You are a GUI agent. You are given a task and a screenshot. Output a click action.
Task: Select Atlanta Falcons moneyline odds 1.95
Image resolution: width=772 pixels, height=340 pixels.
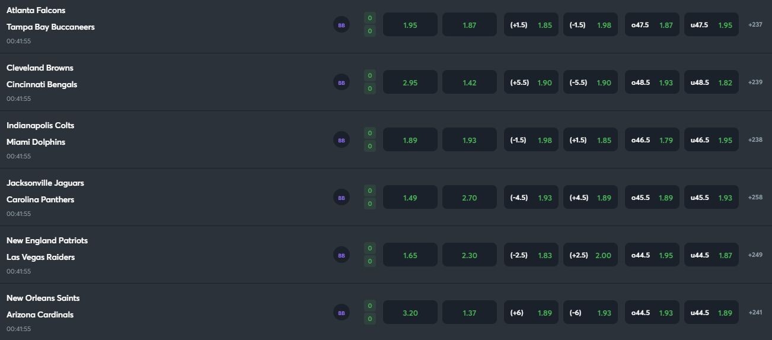410,25
